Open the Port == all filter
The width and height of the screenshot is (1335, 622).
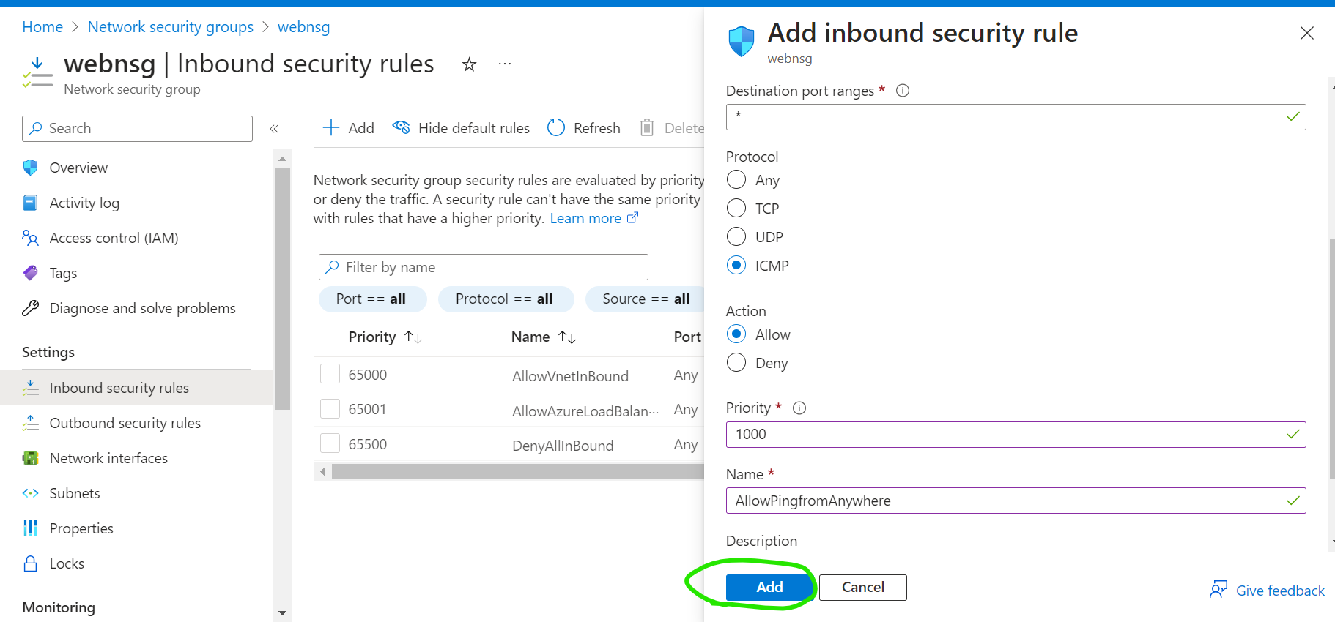[x=373, y=299]
